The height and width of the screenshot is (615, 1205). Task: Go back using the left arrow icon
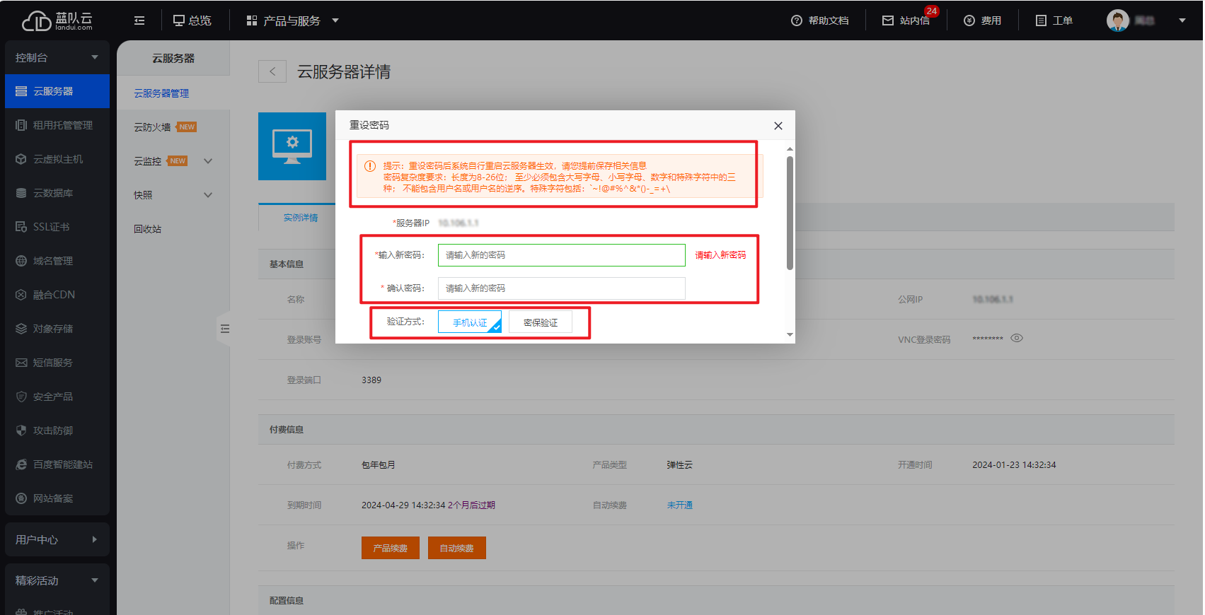(272, 71)
